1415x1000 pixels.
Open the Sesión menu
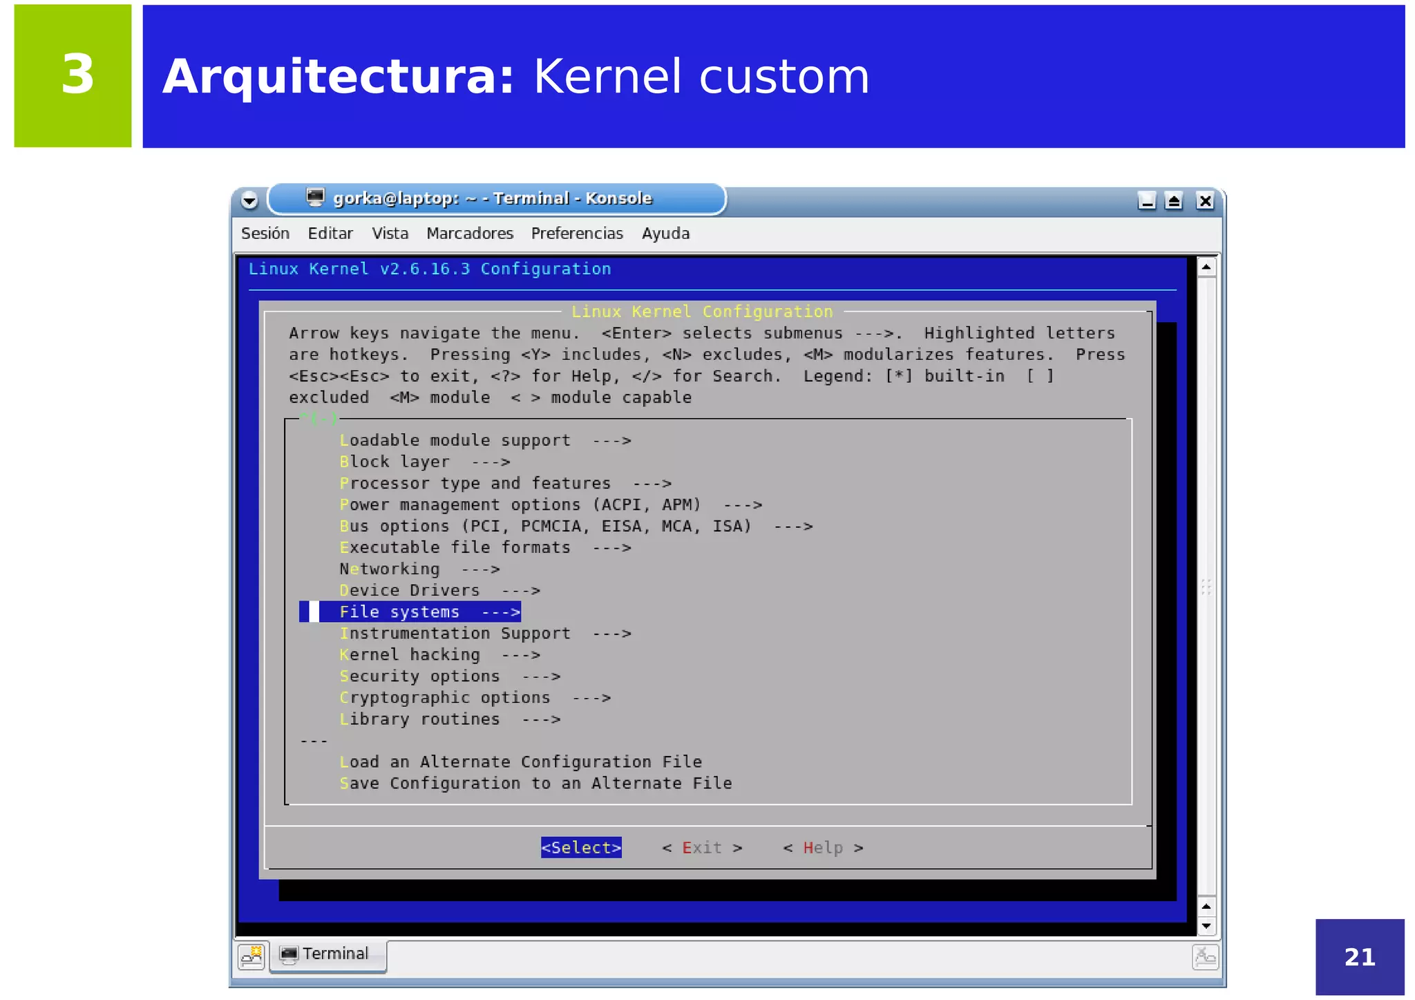[x=265, y=234]
